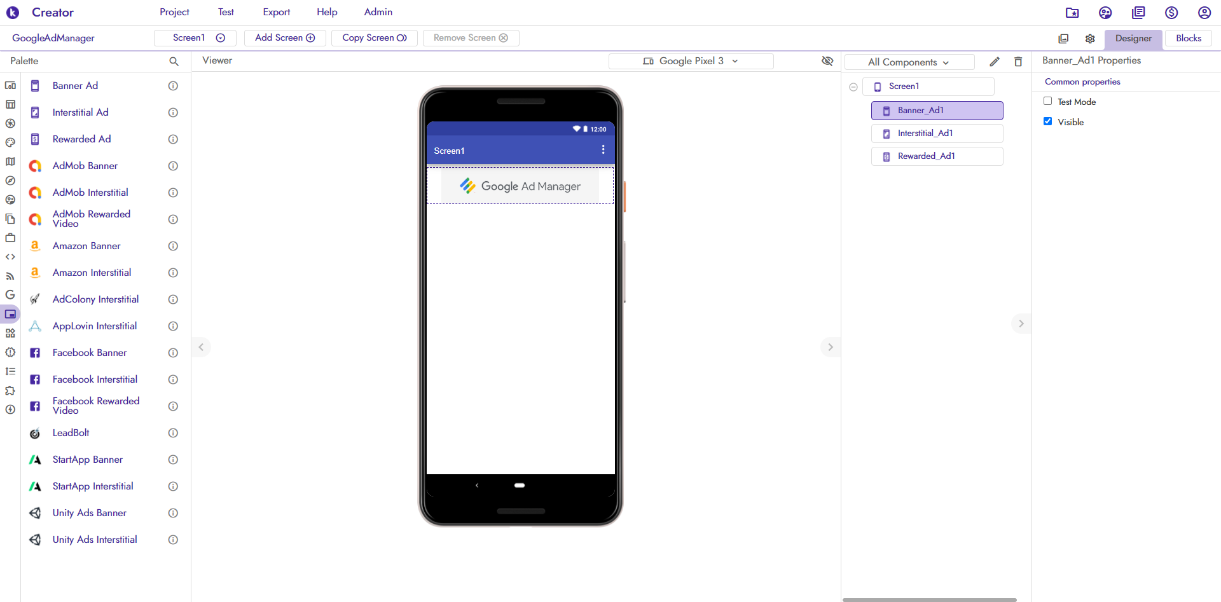Screen dimensions: 1221x602
Task: Open the Layout palette category icon
Action: pyautogui.click(x=10, y=104)
